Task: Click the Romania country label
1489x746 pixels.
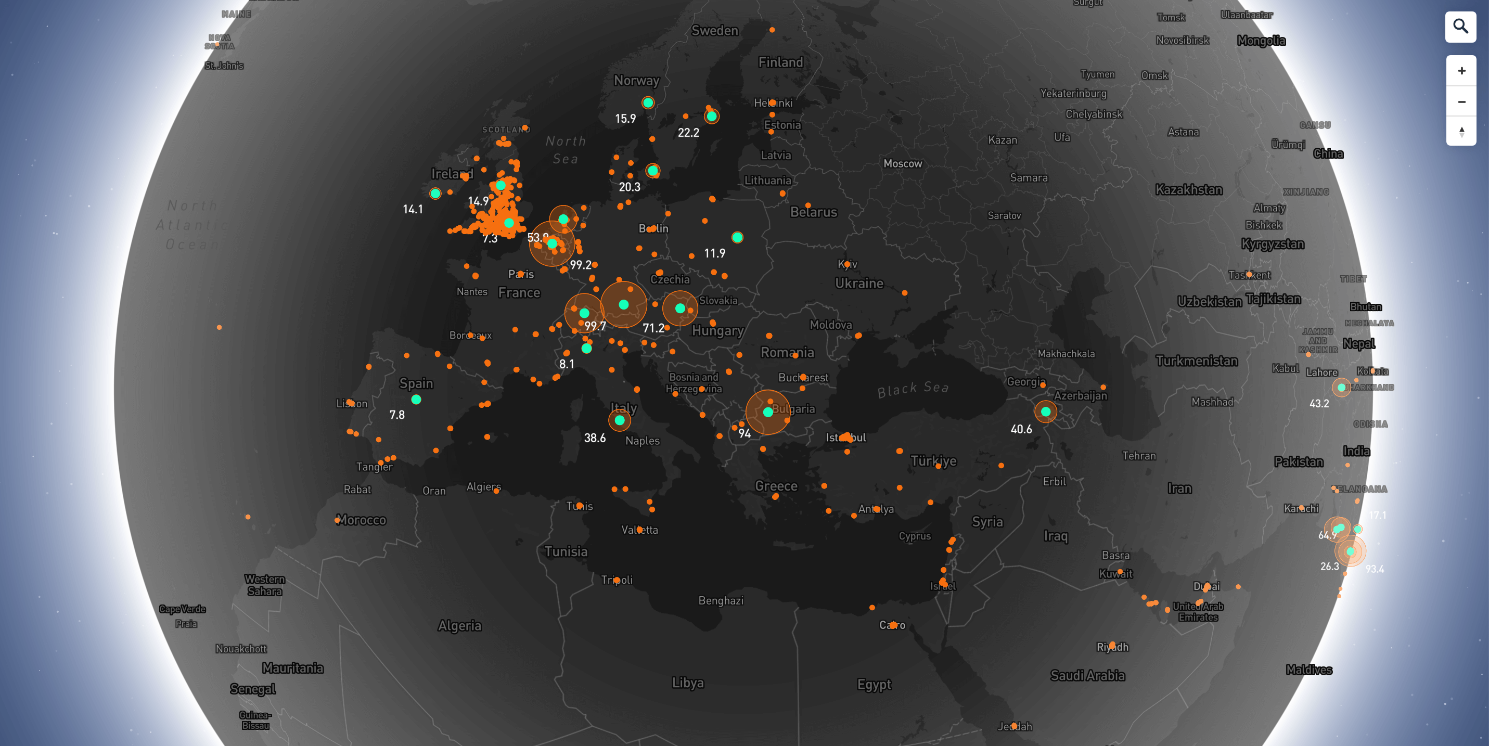Action: tap(787, 352)
